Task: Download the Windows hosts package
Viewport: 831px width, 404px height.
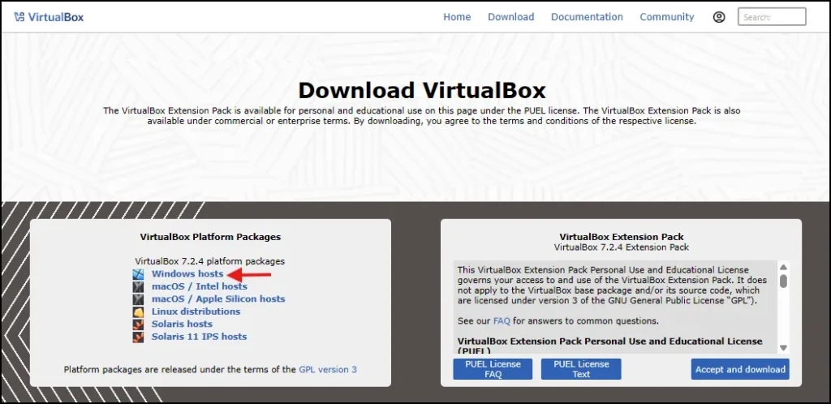Action: coord(187,273)
